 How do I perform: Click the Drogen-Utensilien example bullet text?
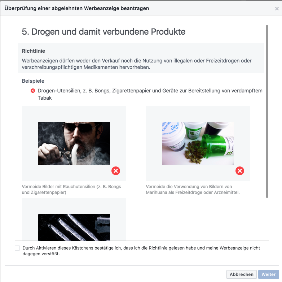pyautogui.click(x=150, y=94)
